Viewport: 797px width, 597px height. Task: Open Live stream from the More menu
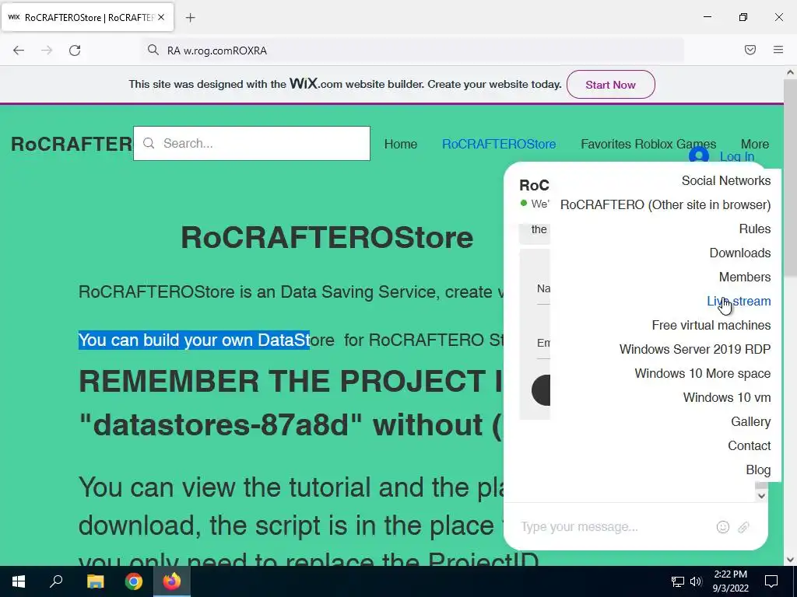coord(739,301)
